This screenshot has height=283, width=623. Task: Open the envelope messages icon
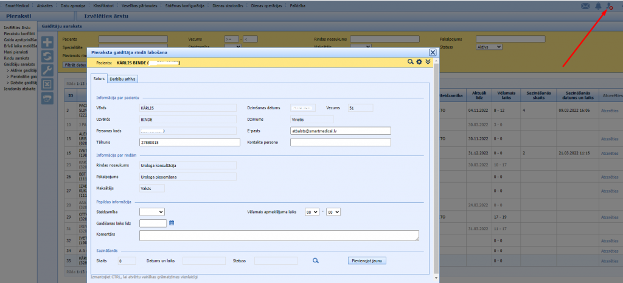[585, 5]
